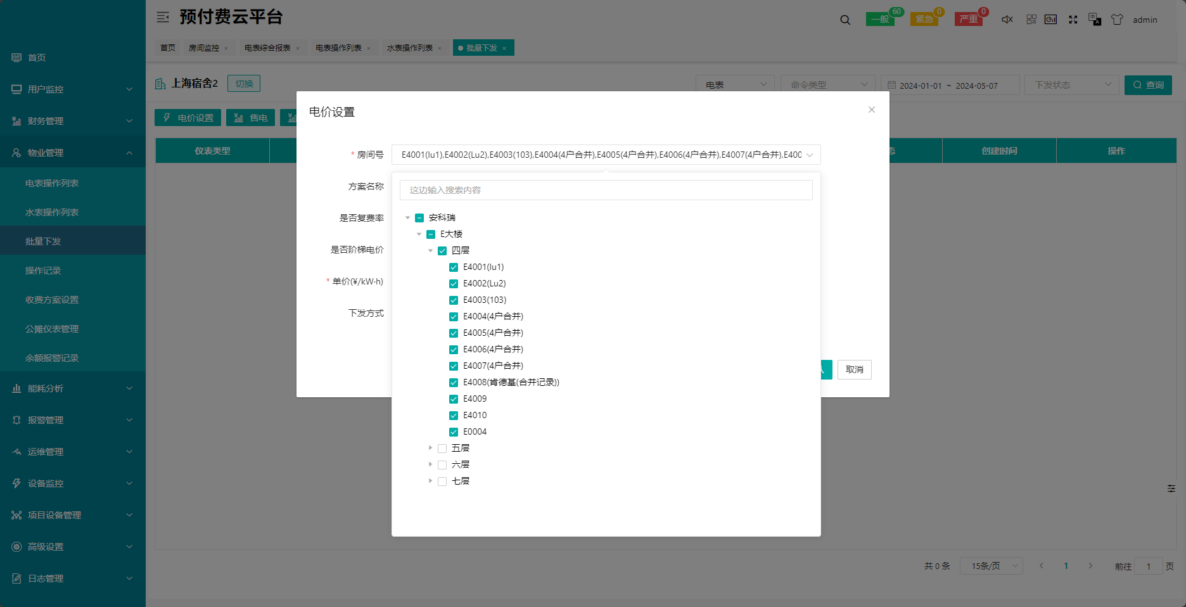Screen dimensions: 1186x607
Task: Click the 查询 search button
Action: click(1148, 85)
